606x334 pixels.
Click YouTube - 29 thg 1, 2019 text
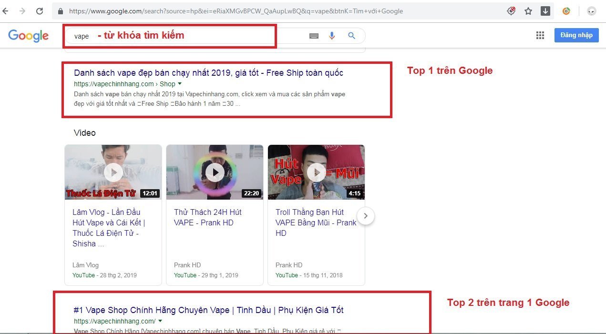click(x=207, y=275)
